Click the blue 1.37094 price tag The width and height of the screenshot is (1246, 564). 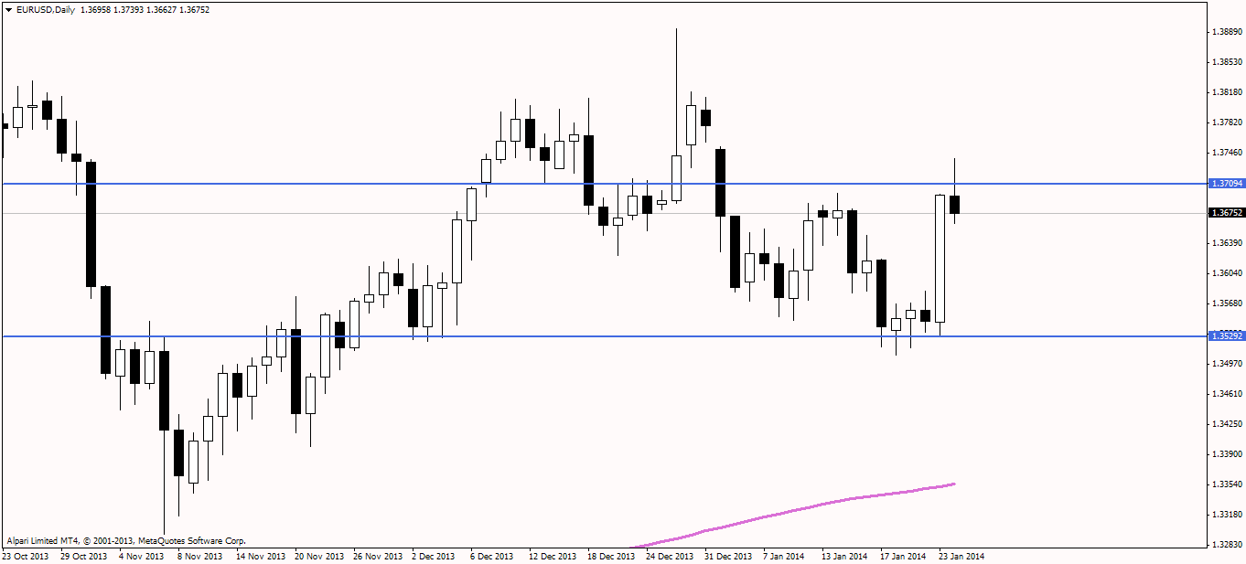click(x=1226, y=184)
